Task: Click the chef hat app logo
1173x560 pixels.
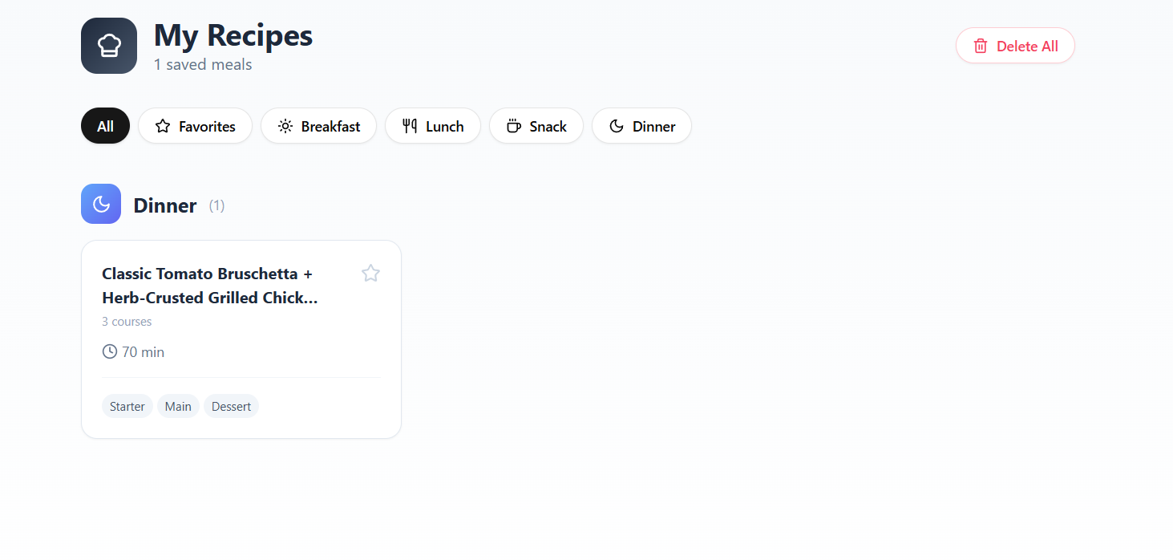Action: coord(109,46)
